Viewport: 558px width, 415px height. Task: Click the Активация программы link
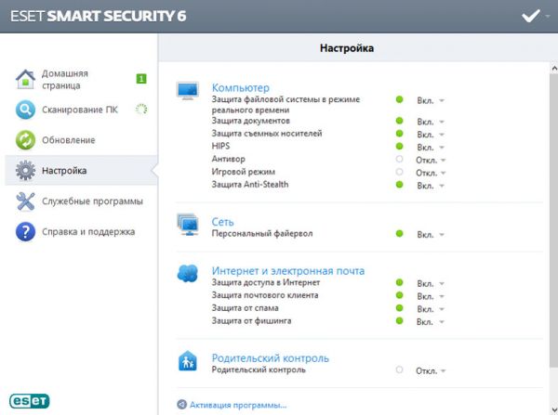(237, 405)
